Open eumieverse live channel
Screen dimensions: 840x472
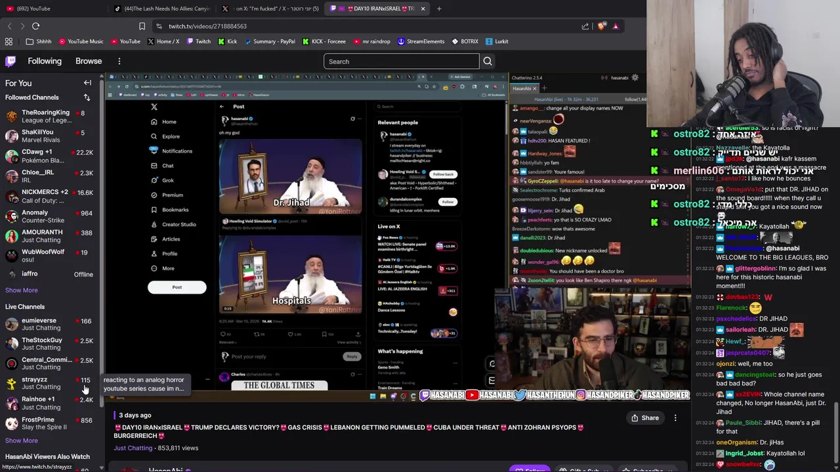click(x=49, y=324)
